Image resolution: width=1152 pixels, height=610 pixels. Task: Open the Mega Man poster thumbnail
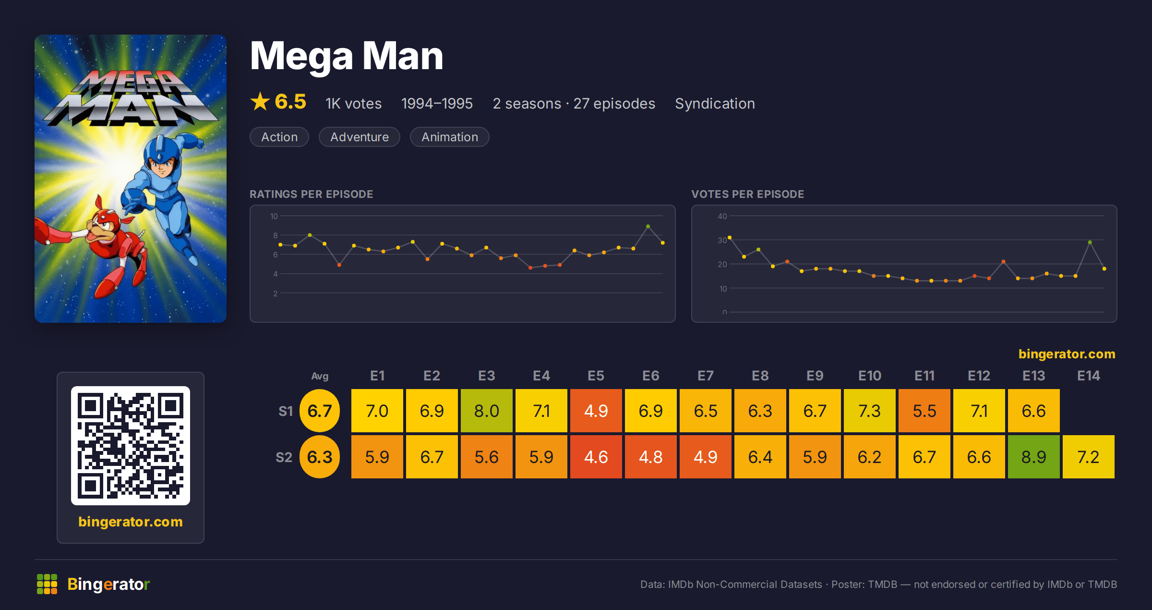(x=131, y=178)
